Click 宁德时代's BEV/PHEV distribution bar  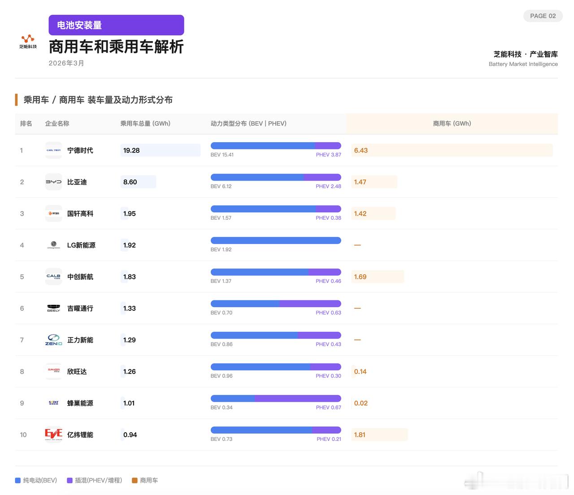tap(276, 146)
